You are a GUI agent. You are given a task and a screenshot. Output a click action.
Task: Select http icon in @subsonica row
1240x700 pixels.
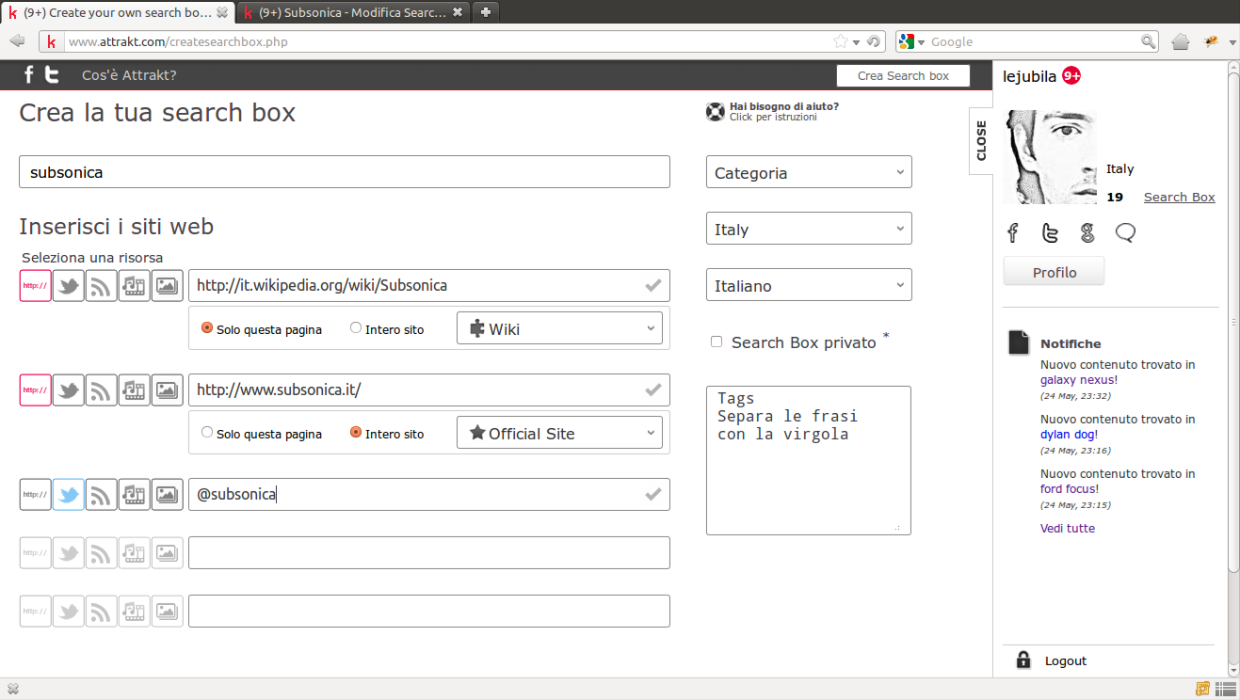(x=36, y=494)
